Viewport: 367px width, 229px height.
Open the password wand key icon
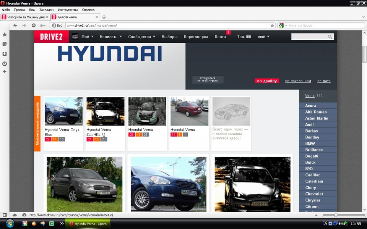[x=42, y=26]
